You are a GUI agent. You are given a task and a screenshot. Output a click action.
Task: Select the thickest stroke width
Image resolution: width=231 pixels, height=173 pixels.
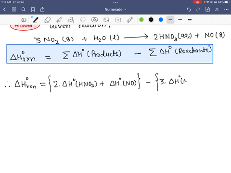190,20
